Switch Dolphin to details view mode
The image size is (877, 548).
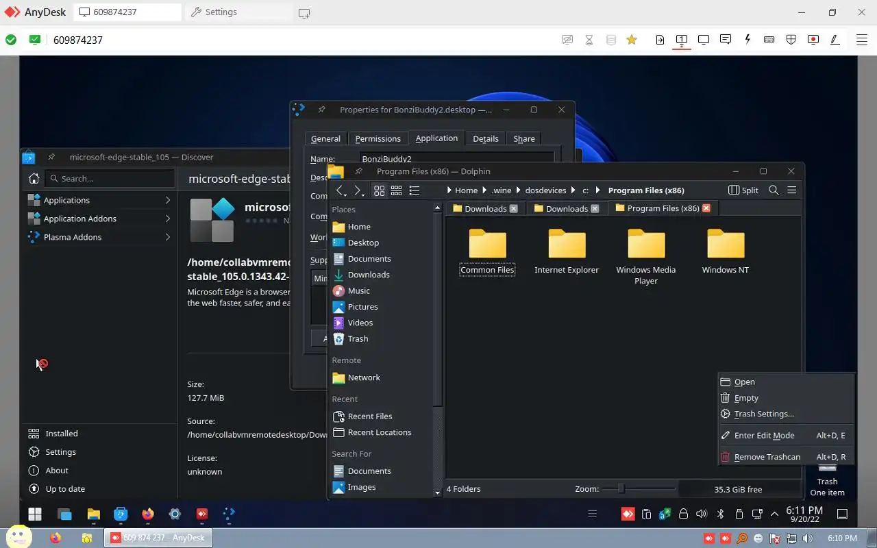[x=415, y=190]
